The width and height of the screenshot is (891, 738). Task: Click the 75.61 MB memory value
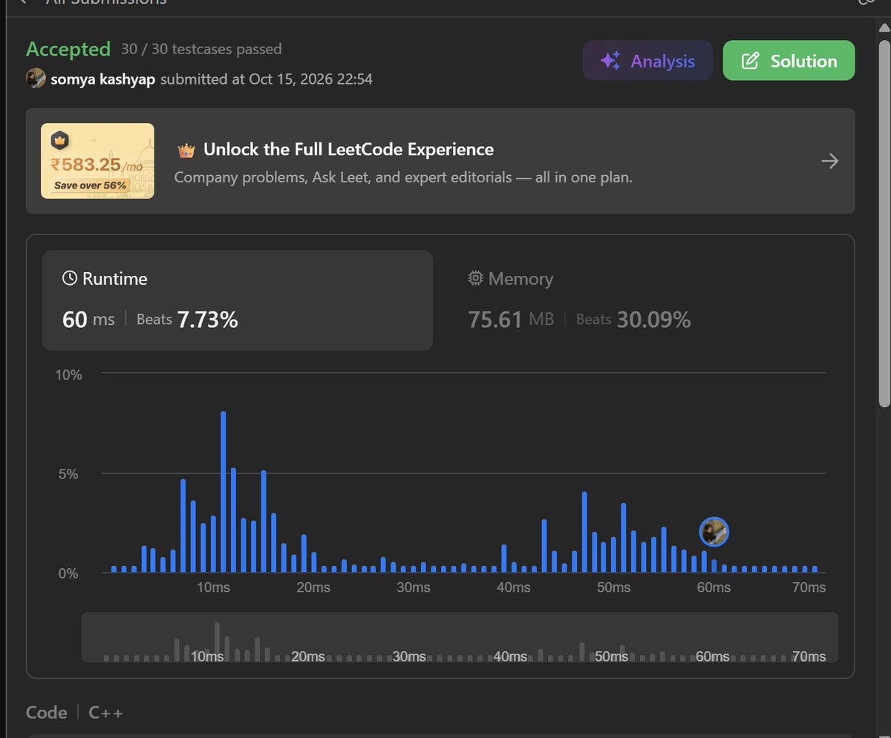pyautogui.click(x=511, y=320)
